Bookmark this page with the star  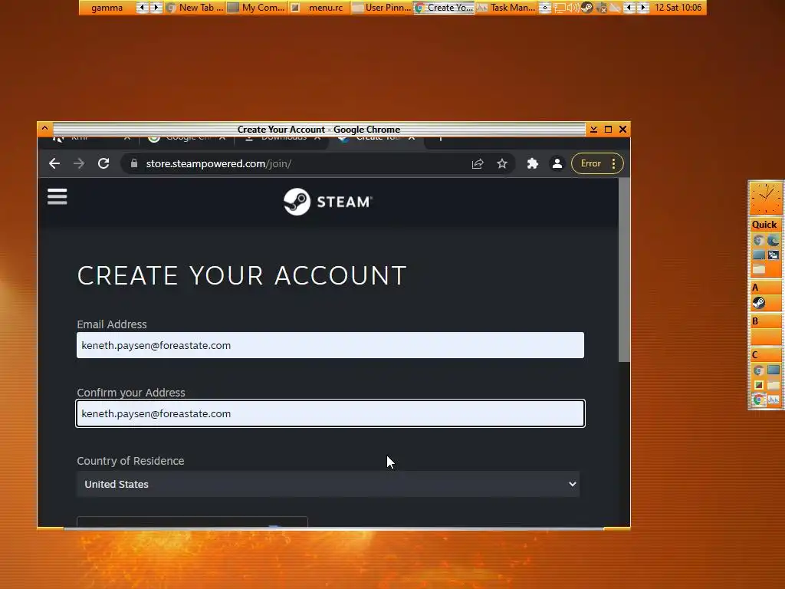tap(502, 163)
